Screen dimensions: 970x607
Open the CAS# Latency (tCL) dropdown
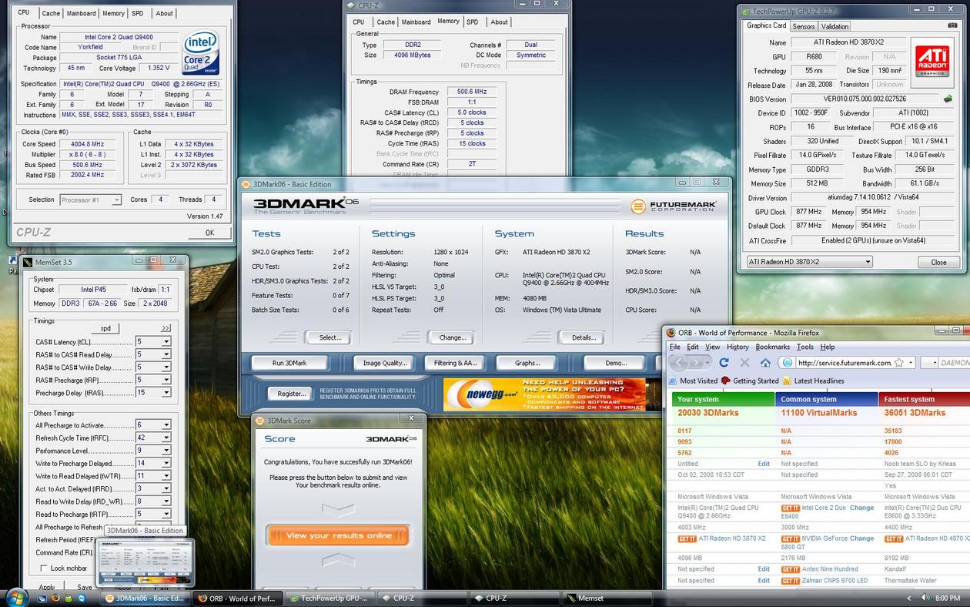coord(166,342)
